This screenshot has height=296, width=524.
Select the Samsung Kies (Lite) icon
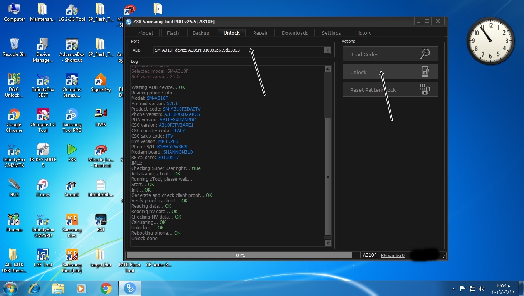pyautogui.click(x=72, y=261)
